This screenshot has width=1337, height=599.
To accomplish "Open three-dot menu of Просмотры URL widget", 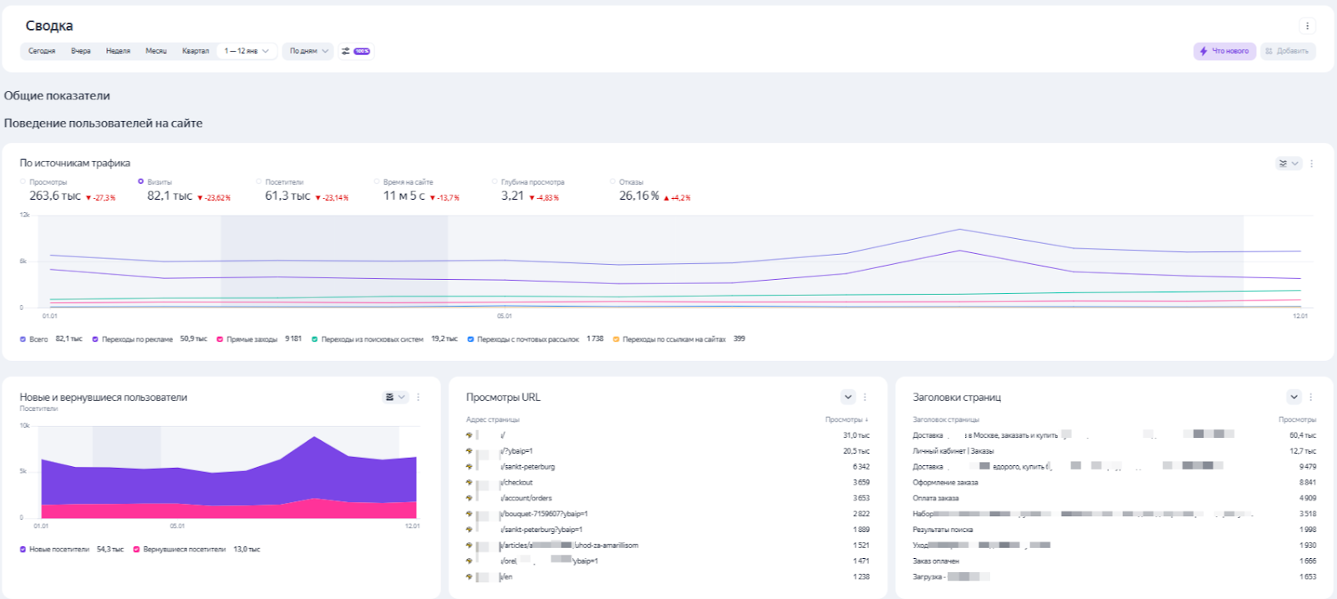I will [x=865, y=398].
